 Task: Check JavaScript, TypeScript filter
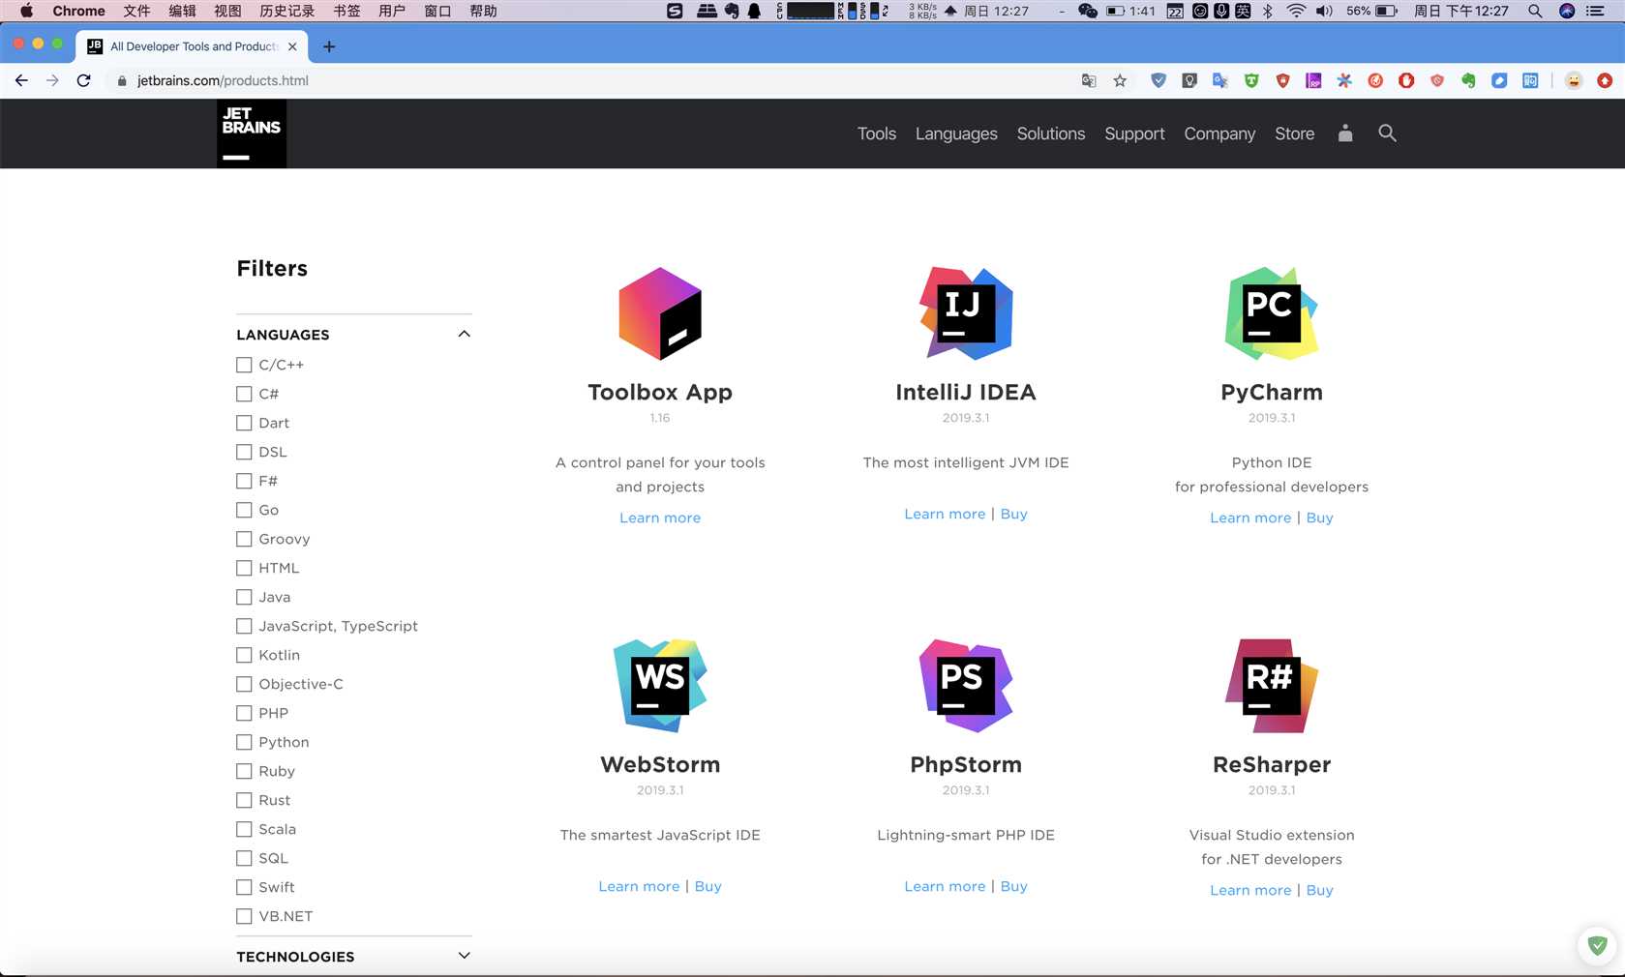244,626
